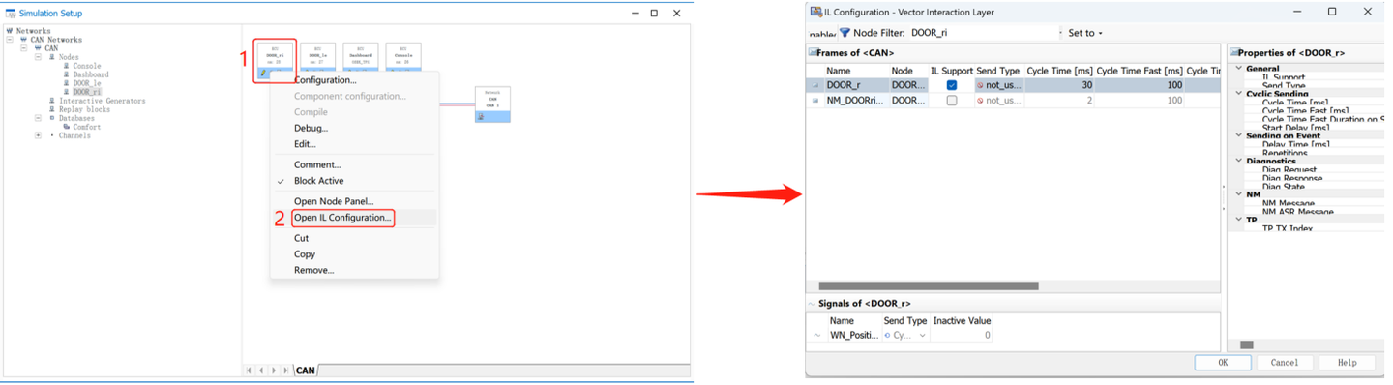
Task: Uncheck IL Support for DOOR_r frame
Action: coord(952,85)
